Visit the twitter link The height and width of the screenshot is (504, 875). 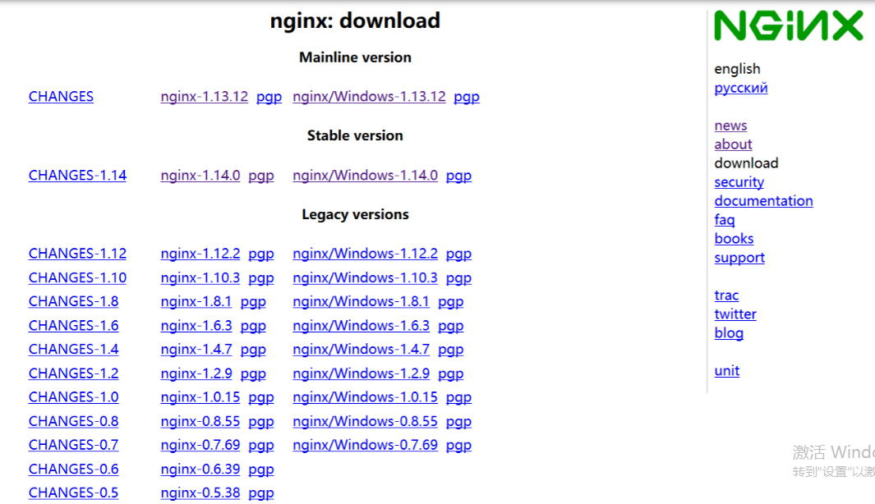(x=735, y=314)
